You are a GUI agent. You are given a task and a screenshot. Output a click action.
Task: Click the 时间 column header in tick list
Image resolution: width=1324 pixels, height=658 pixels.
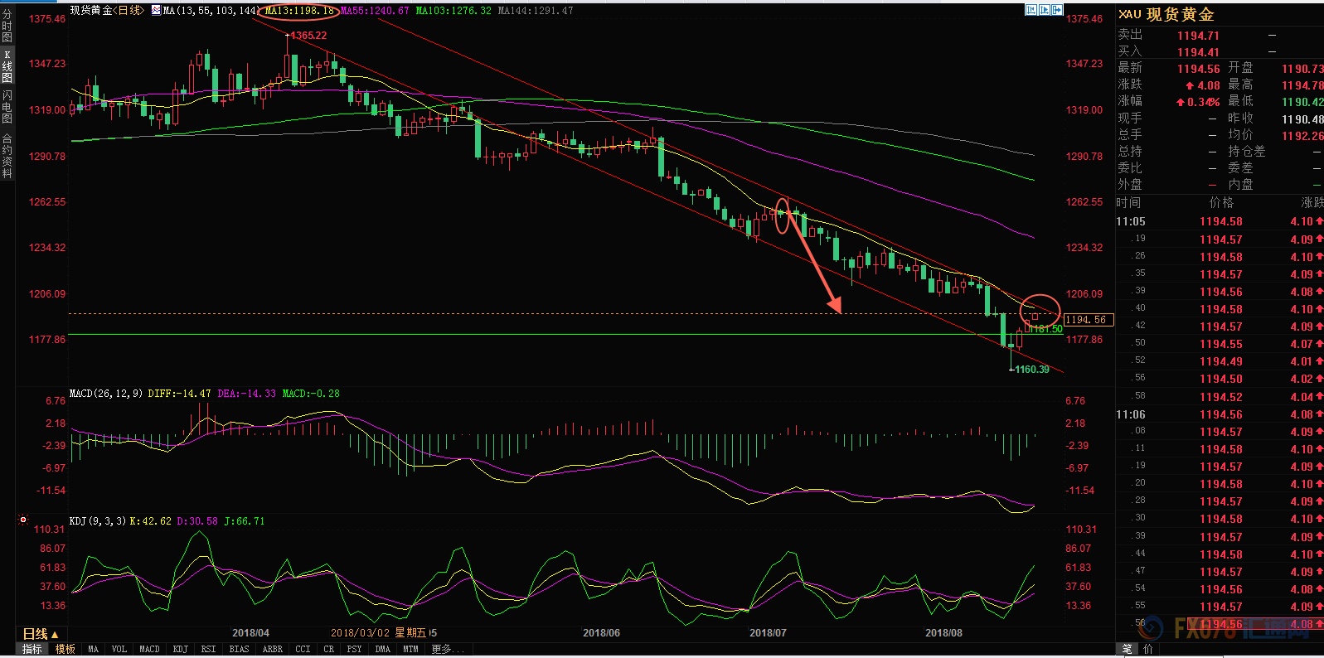(1128, 203)
